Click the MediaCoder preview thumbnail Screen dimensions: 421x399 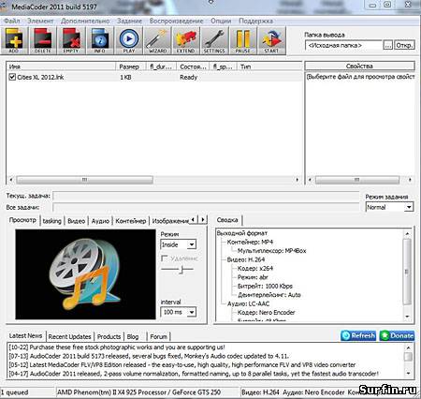[85, 274]
